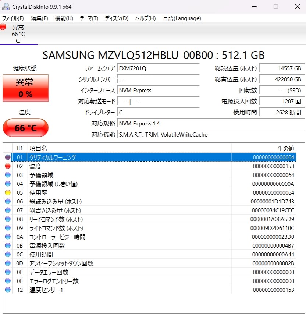Screen dimensions: 306x315
Task: Click the 生の値 column header
Action: [x=264, y=148]
